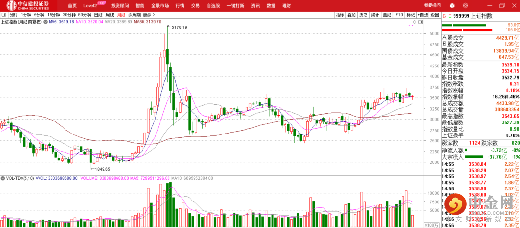
Task: Open the 交易 menu
Action: coord(195,6)
